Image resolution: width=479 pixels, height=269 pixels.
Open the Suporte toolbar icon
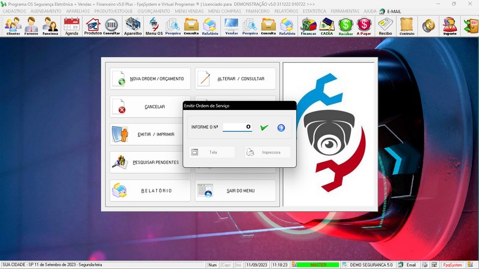pos(450,26)
